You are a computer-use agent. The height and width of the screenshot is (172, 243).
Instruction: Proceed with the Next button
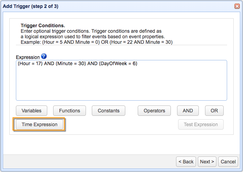pos(207,162)
